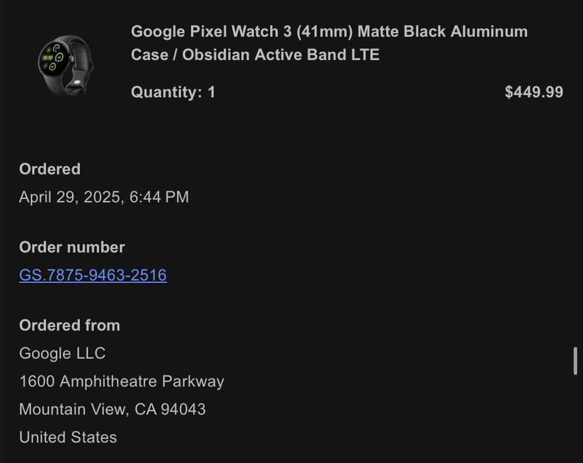Screen dimensions: 583x463
Task: Click the Google LLC seller name
Action: pos(62,353)
